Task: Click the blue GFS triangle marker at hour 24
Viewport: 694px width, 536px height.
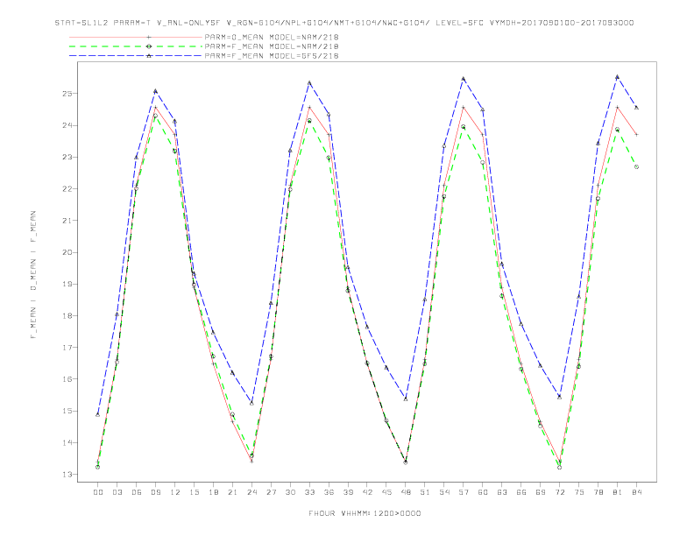Action: (x=251, y=403)
